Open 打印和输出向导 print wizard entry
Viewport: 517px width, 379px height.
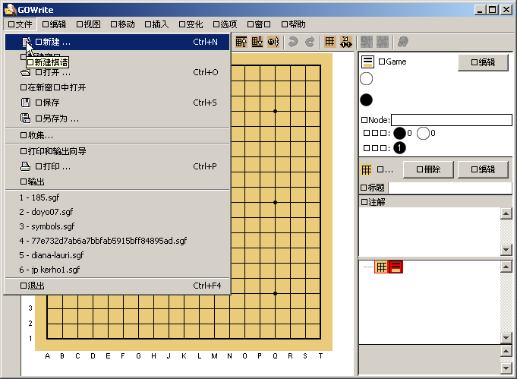point(118,151)
